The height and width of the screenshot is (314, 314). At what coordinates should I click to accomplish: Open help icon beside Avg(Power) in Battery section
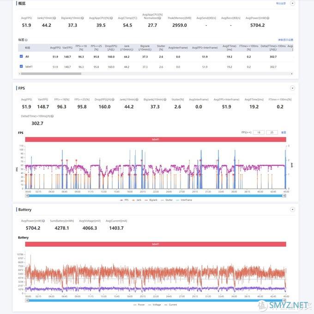(x=43, y=221)
